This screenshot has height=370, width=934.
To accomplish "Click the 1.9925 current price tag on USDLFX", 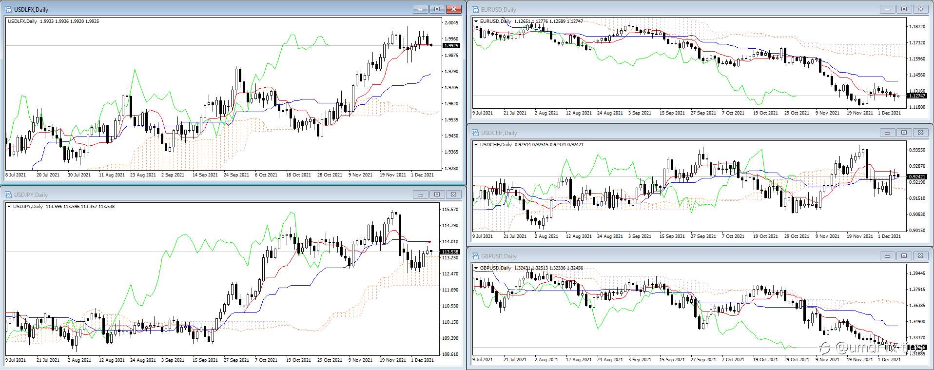I will [451, 45].
